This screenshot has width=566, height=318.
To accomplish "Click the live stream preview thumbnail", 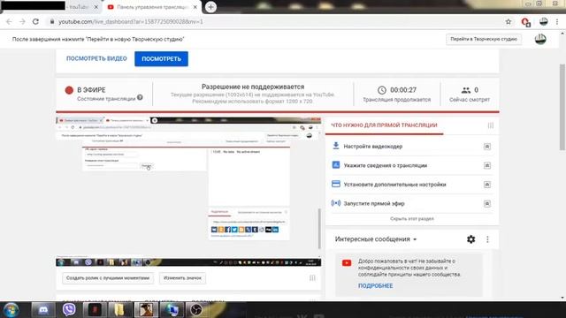I will [188, 192].
